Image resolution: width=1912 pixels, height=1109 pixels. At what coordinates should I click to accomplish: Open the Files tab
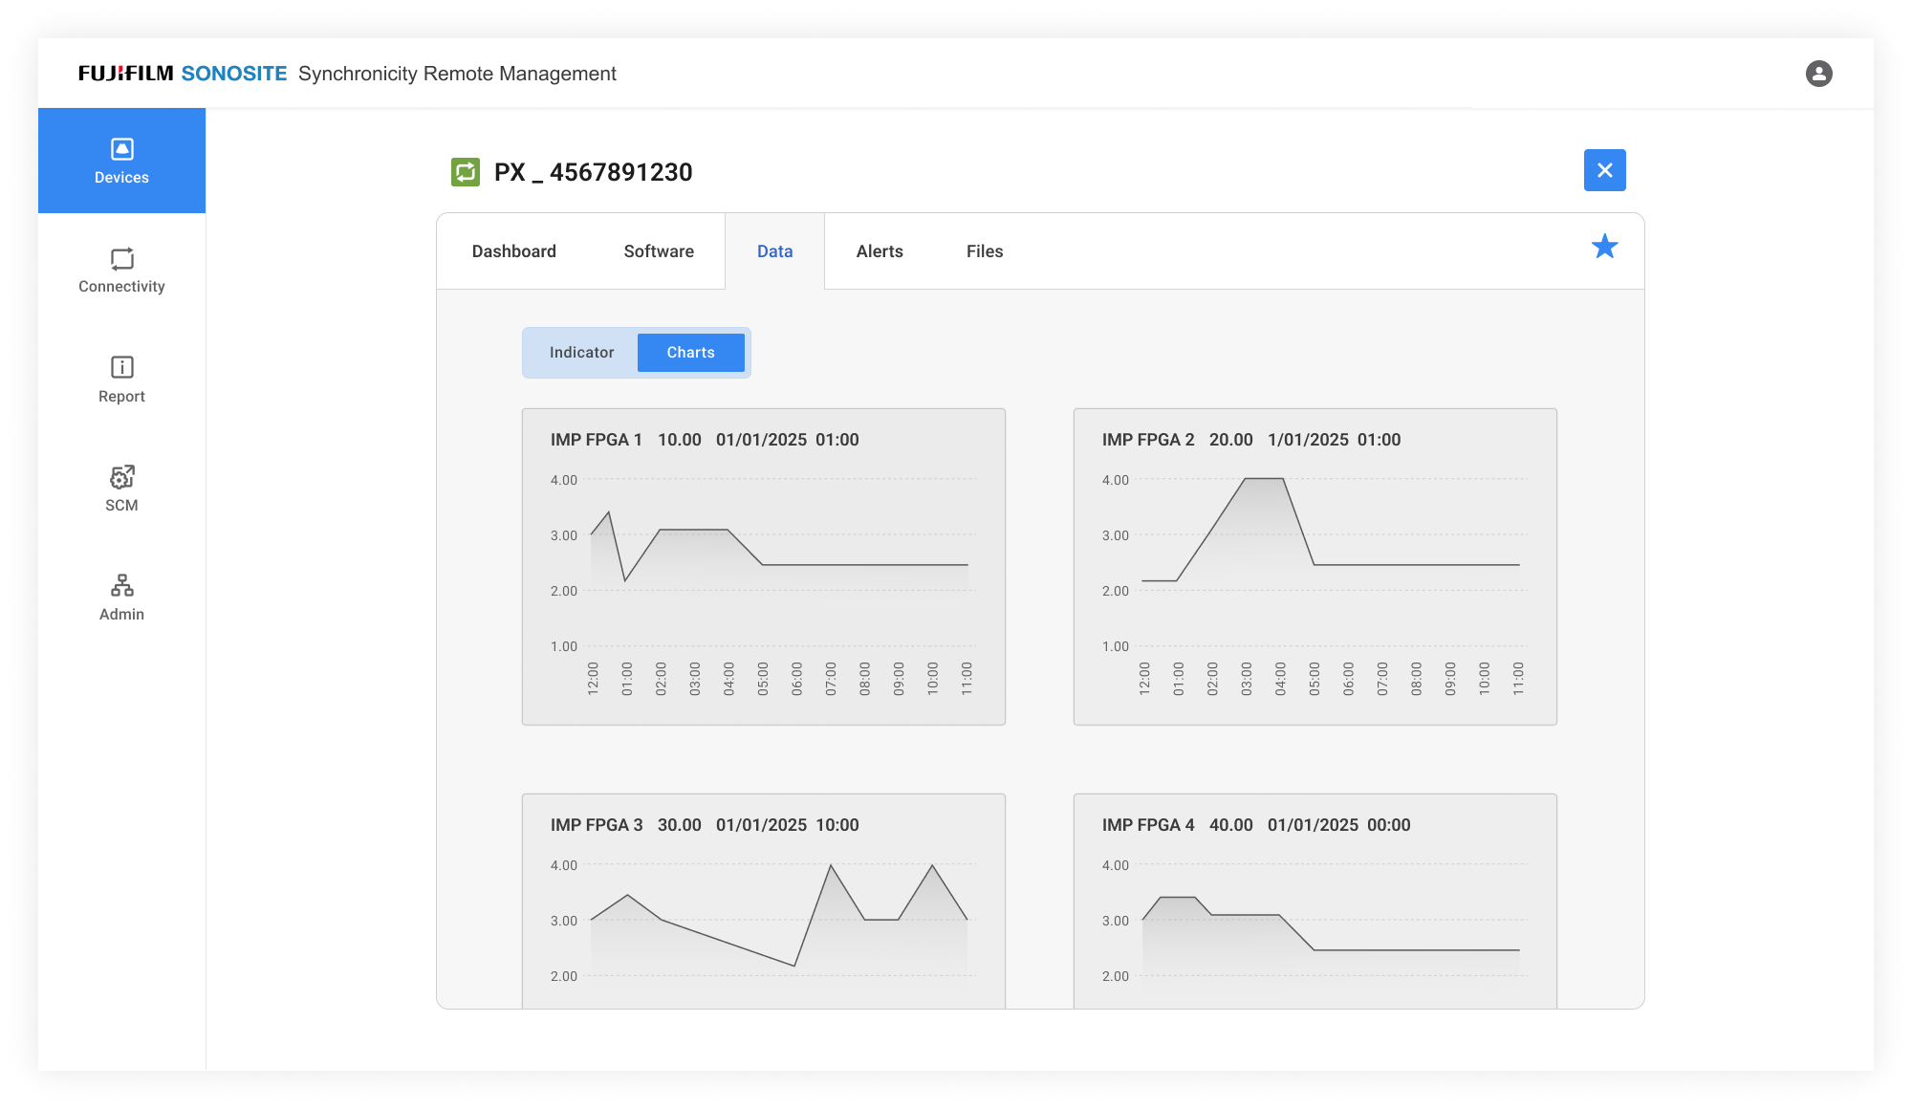[984, 251]
